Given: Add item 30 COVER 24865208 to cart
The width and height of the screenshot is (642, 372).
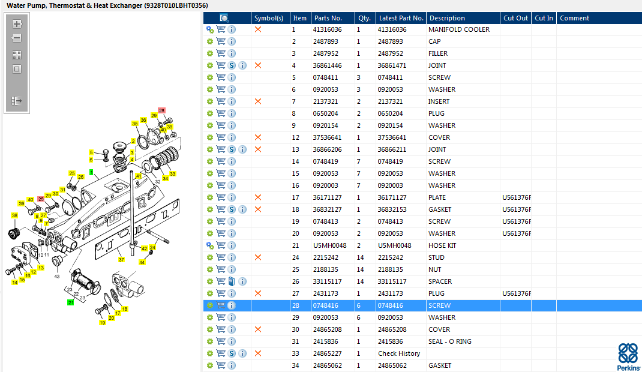Looking at the screenshot, I should (x=221, y=329).
